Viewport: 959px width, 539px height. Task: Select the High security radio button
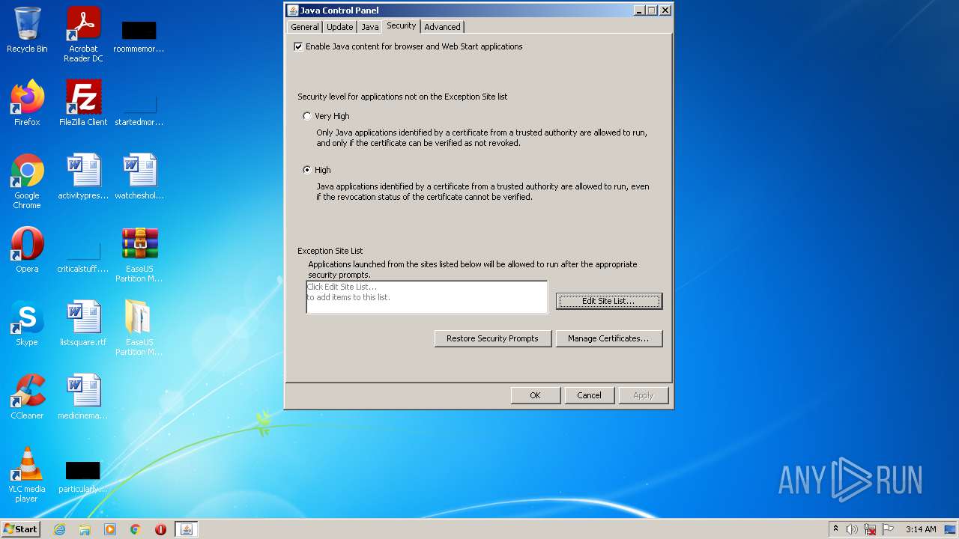(306, 170)
